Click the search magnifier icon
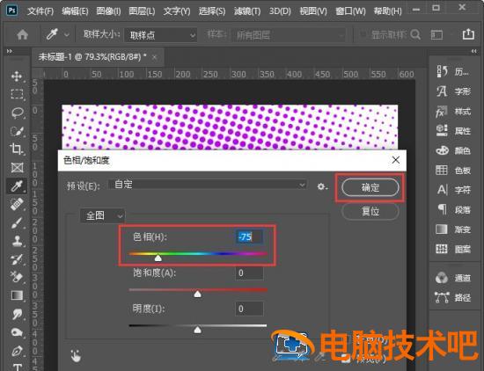Image resolution: width=484 pixels, height=371 pixels. 415,34
